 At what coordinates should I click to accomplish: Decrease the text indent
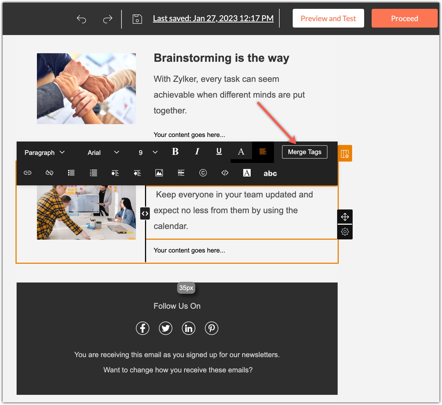137,173
